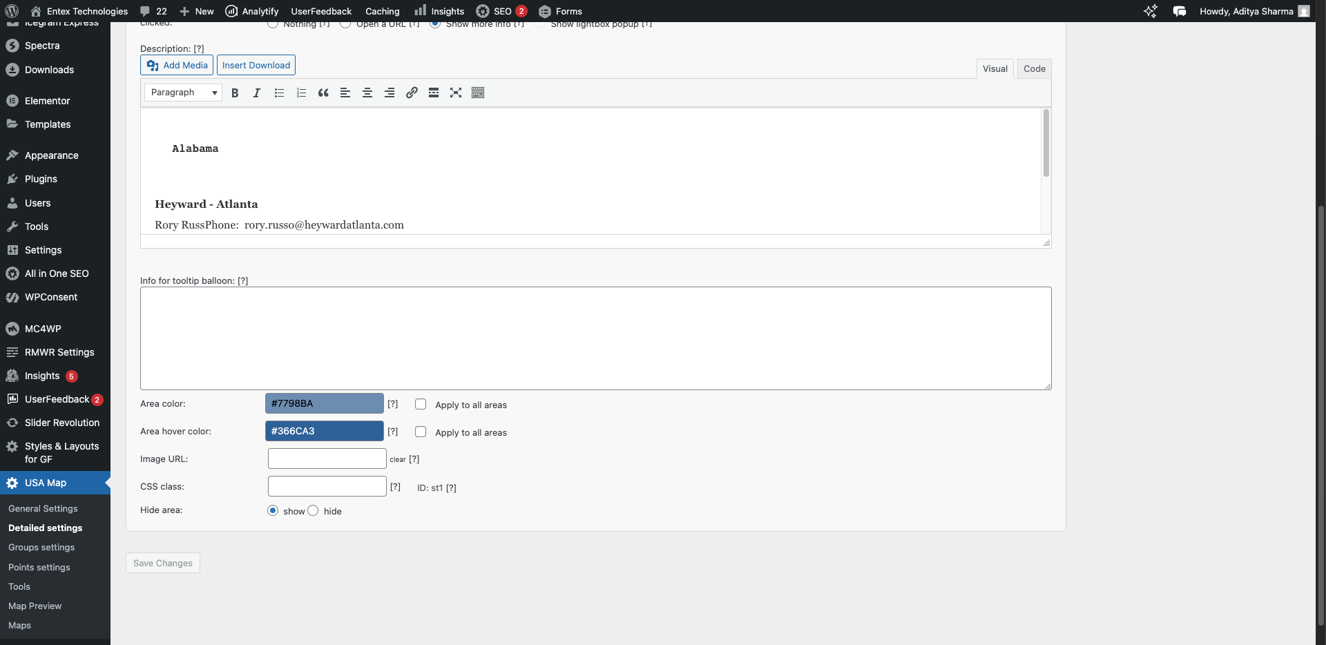
Task: Check Apply to all areas for Area color
Action: coord(421,405)
